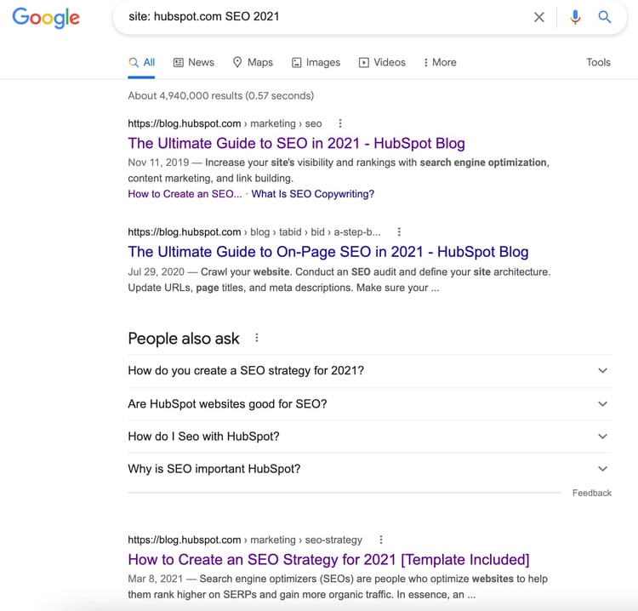This screenshot has height=611, width=638.
Task: Open the More search categories menu
Action: coord(440,62)
